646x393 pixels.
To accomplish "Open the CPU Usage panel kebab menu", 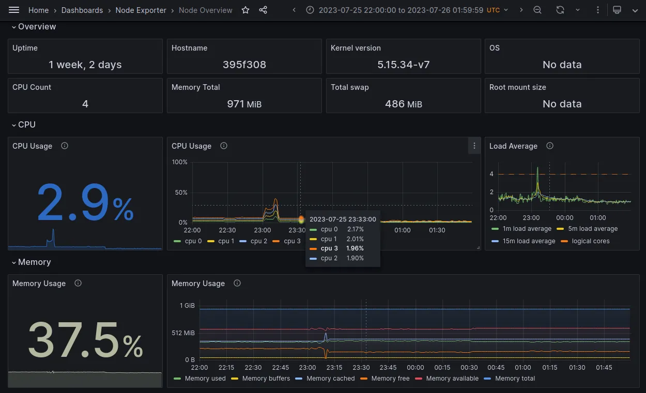I will pos(474,146).
